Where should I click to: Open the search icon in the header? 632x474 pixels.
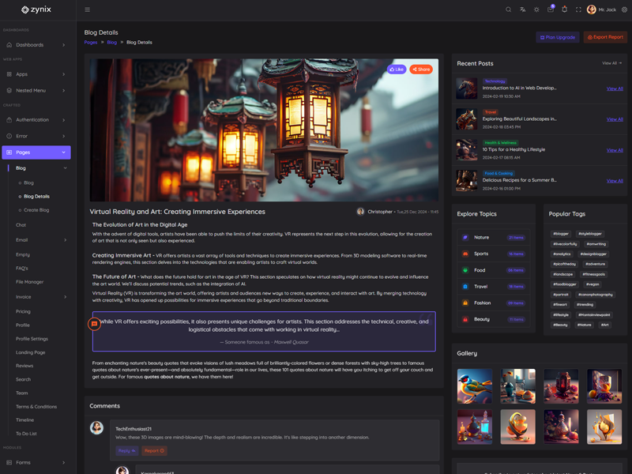click(508, 9)
